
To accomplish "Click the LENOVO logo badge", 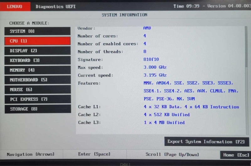I will pos(15,7).
